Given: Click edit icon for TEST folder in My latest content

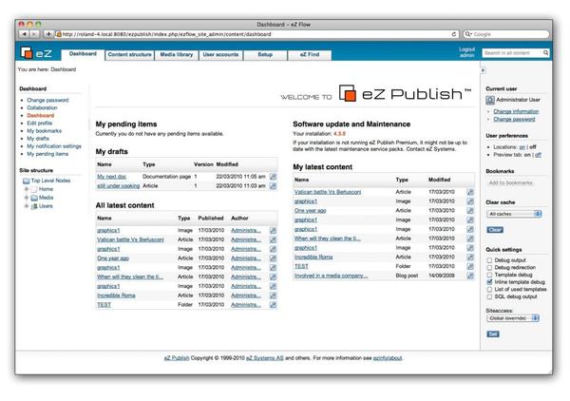Looking at the screenshot, I should click(x=470, y=266).
